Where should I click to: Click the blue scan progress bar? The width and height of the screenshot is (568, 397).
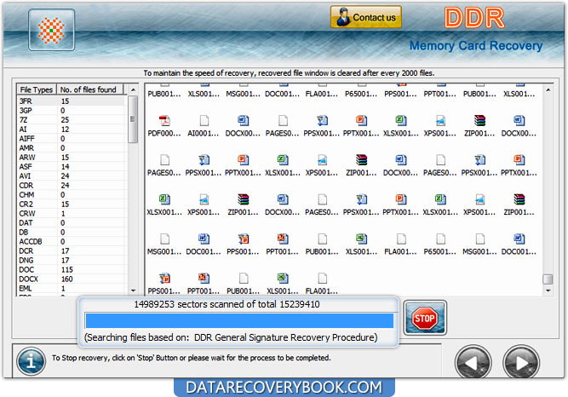click(239, 320)
